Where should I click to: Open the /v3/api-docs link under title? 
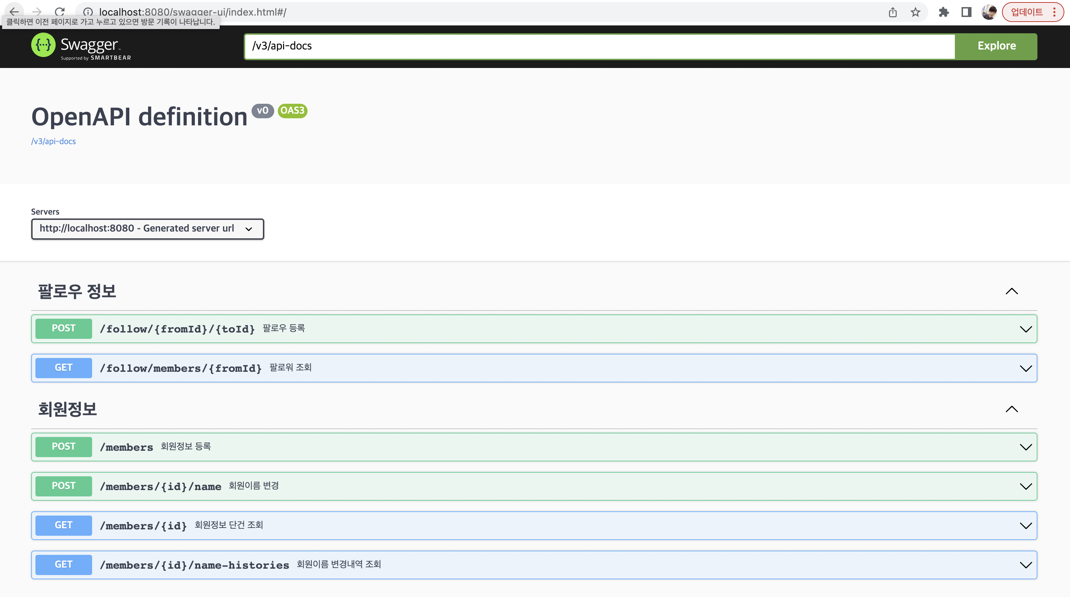(53, 141)
